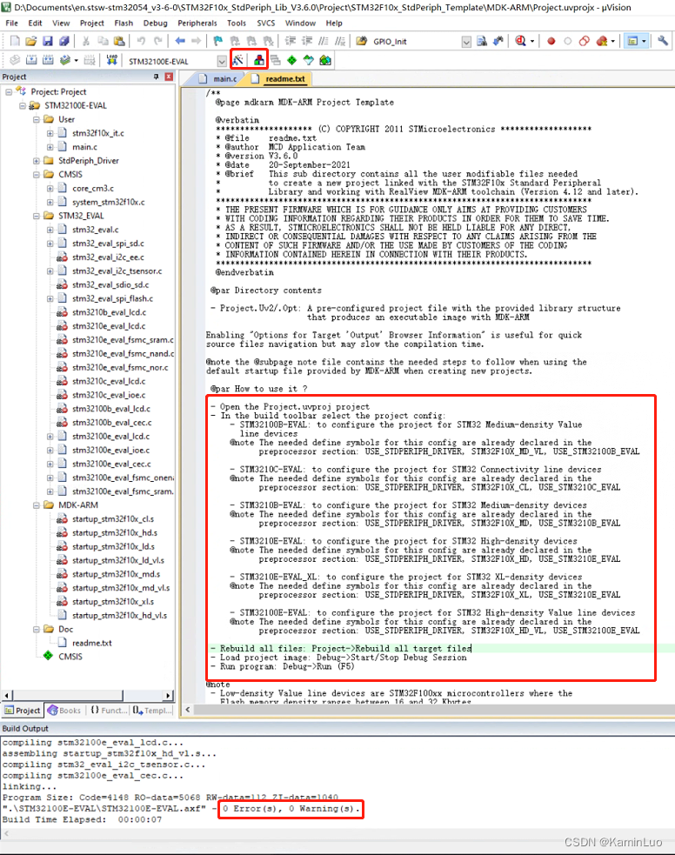This screenshot has width=675, height=855.
Task: Close the Project panel with red X
Action: tap(169, 77)
